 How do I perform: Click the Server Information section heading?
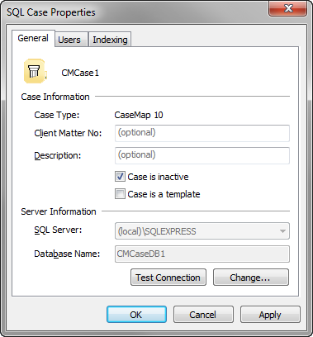click(x=59, y=211)
